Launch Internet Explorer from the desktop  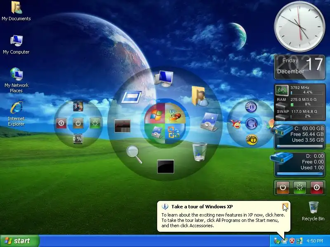(16, 114)
